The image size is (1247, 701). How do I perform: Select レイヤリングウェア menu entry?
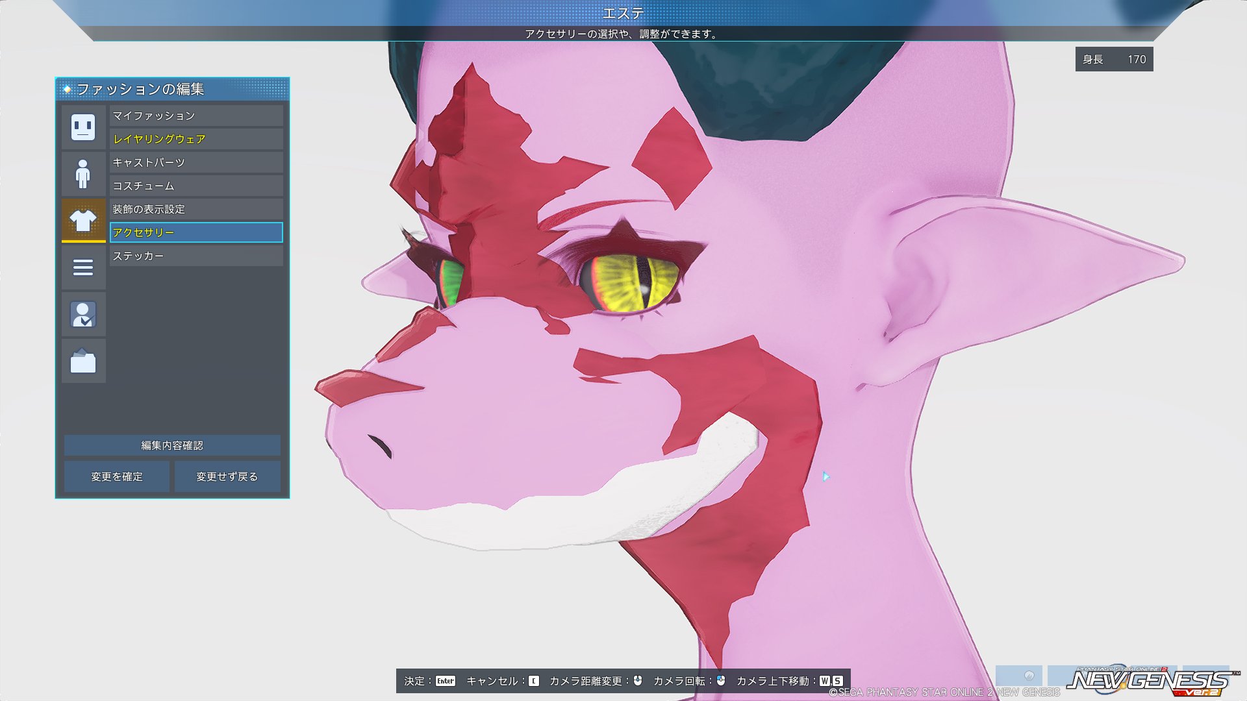pyautogui.click(x=196, y=139)
